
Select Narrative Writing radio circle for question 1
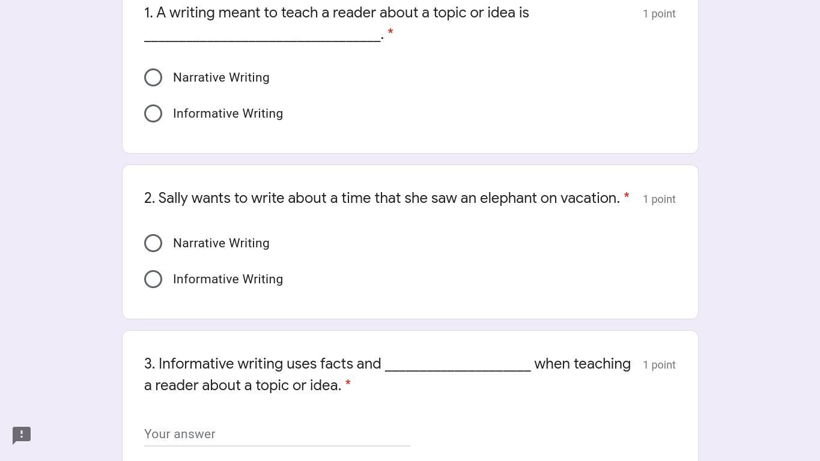[153, 77]
